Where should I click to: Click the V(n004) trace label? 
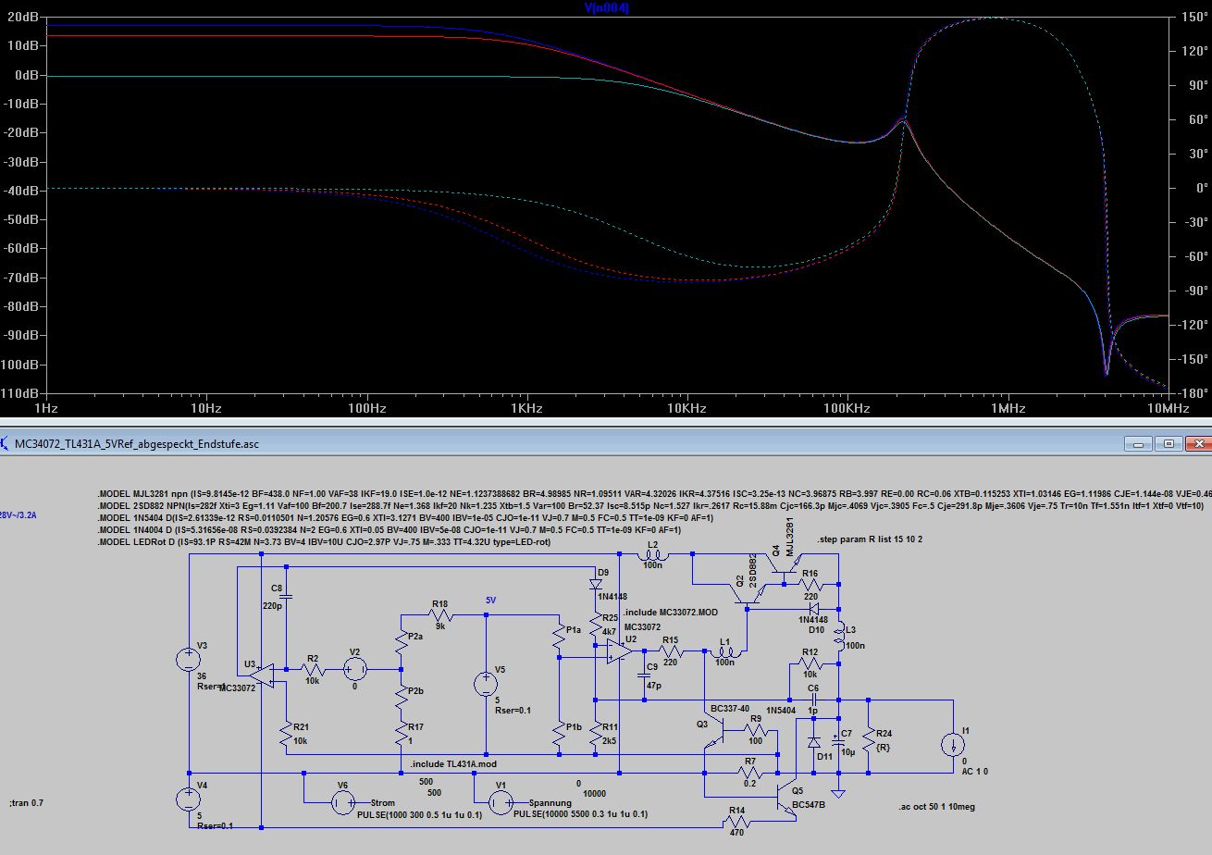606,7
